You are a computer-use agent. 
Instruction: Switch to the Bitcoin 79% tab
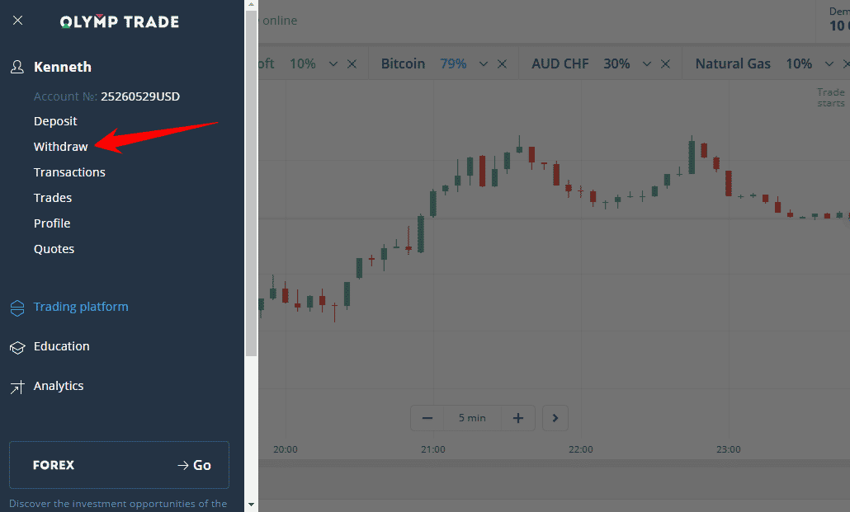tap(423, 64)
